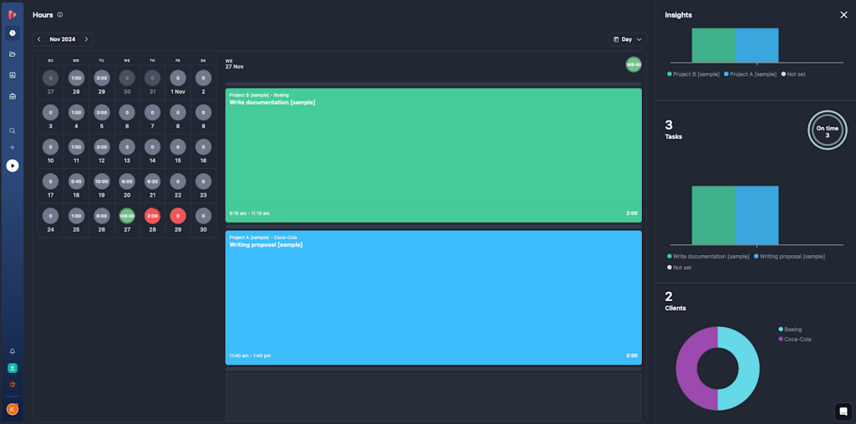The height and width of the screenshot is (424, 856).
Task: Click Project B [sample] - Boeing label
Action: click(259, 95)
